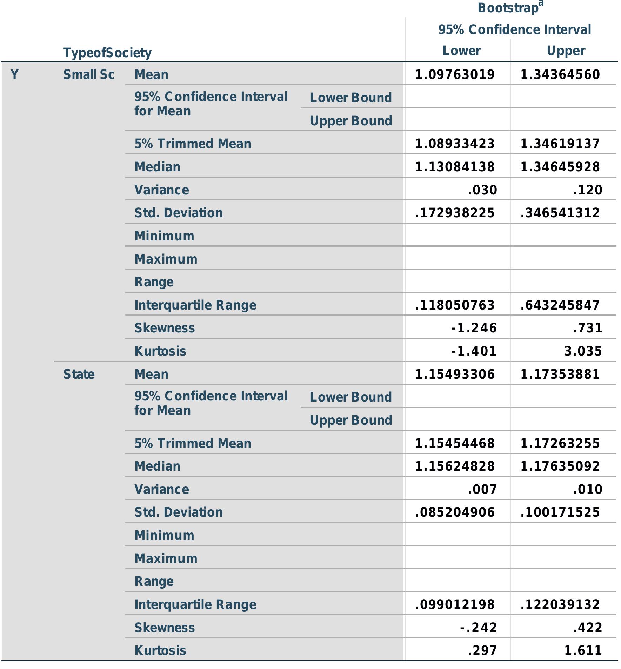Select the TypeofSociety header label
Viewport: 621px width, 669px height.
[x=107, y=53]
